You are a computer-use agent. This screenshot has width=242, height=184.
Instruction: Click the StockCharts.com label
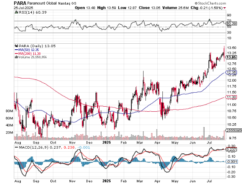tap(210, 3)
